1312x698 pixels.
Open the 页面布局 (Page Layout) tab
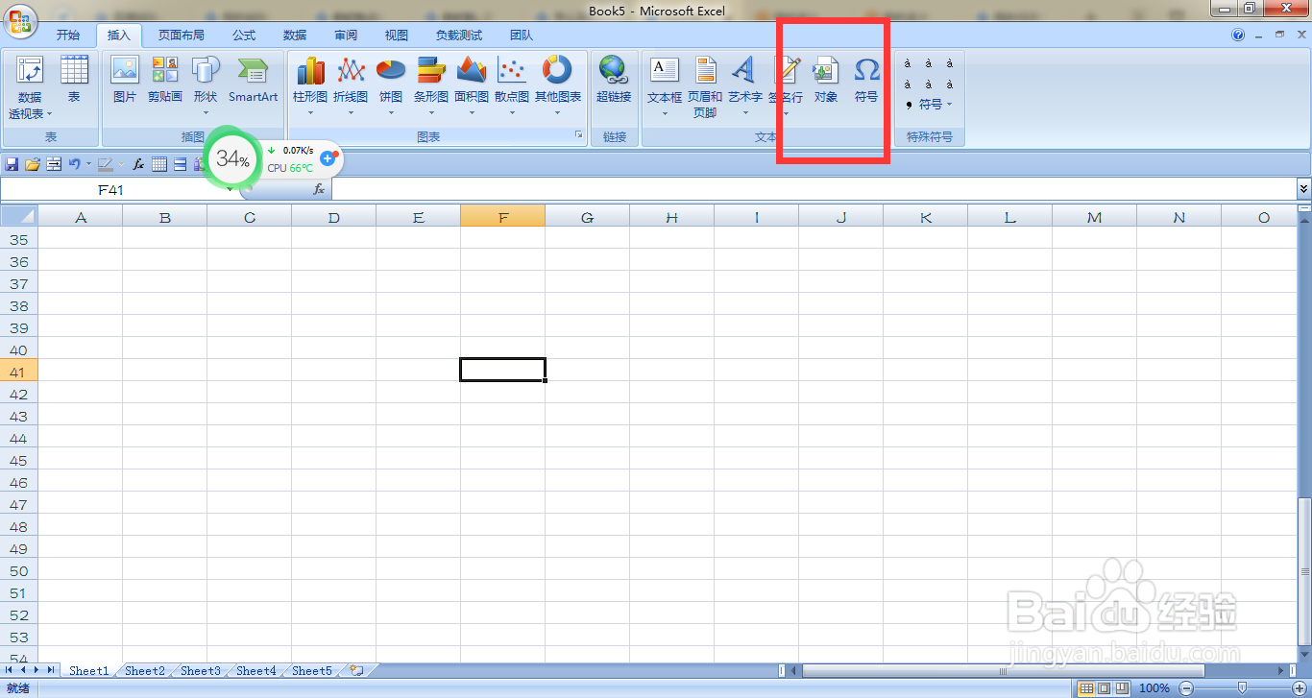(182, 36)
